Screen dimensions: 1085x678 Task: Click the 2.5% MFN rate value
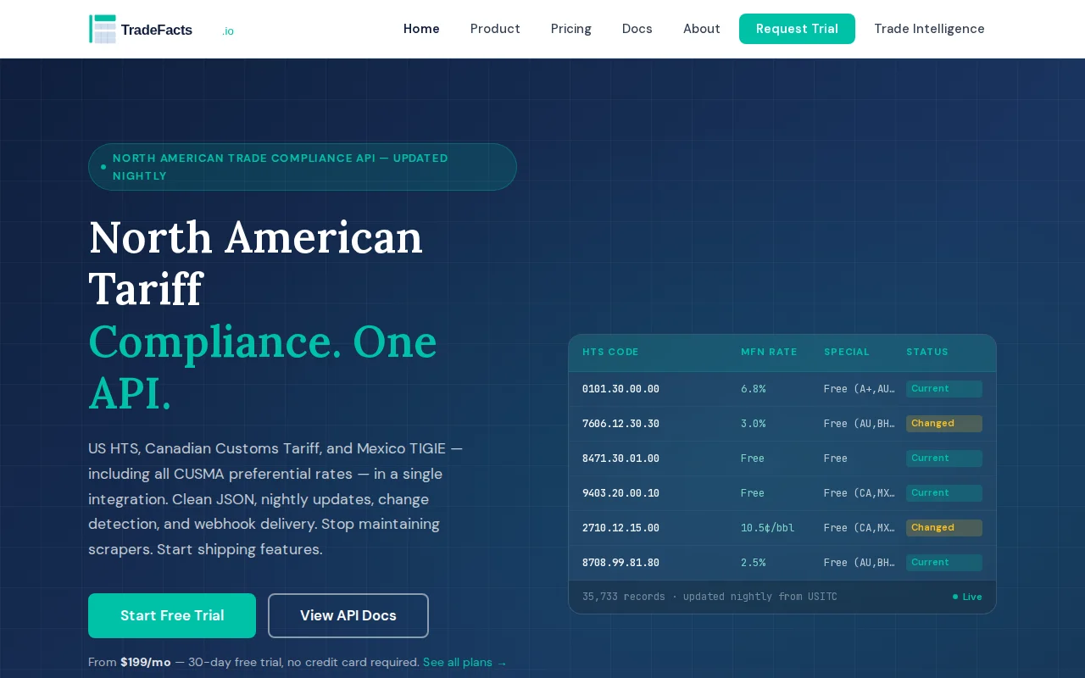(753, 563)
